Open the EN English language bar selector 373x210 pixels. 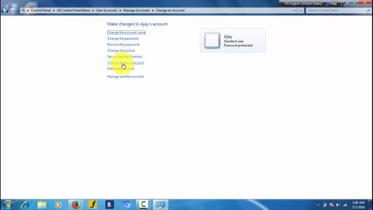[303, 3]
